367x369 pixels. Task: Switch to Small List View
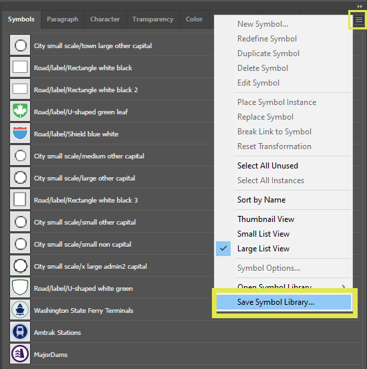tap(283, 234)
